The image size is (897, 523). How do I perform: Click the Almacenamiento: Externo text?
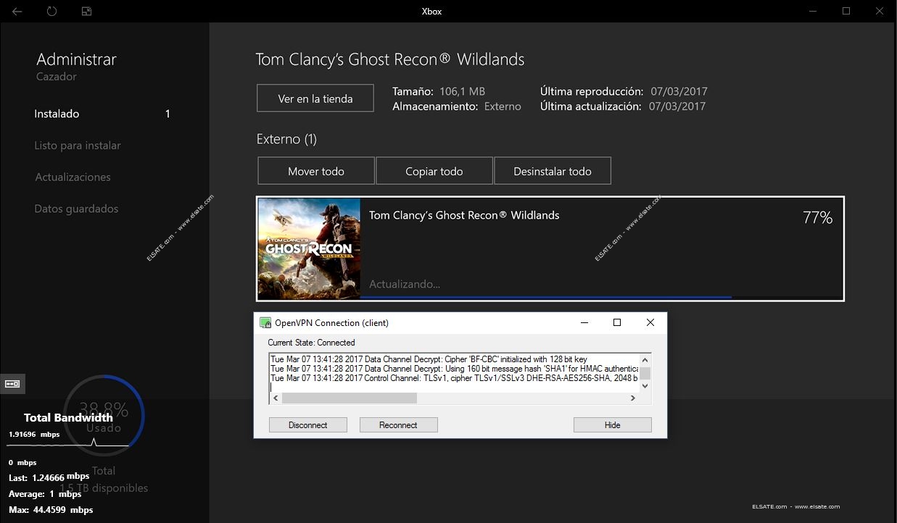457,106
